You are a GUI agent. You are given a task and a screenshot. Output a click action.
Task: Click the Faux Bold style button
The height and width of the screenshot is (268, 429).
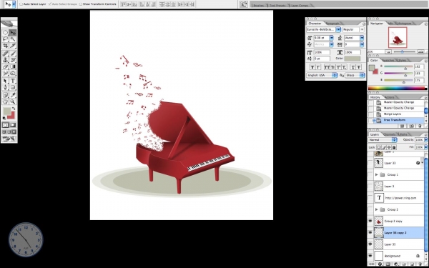[x=312, y=67]
